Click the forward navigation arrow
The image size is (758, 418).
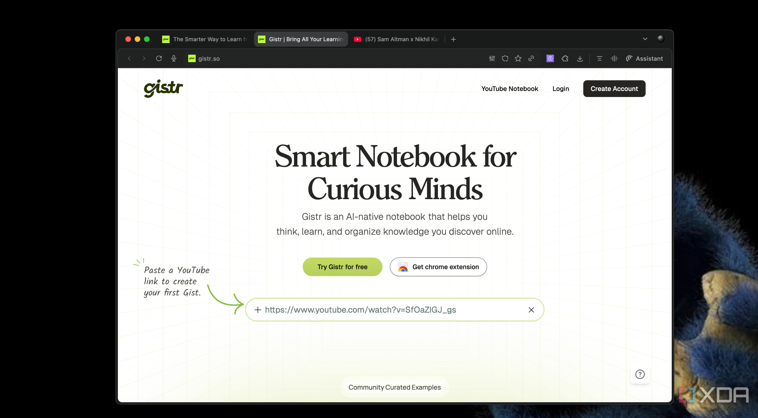click(144, 59)
